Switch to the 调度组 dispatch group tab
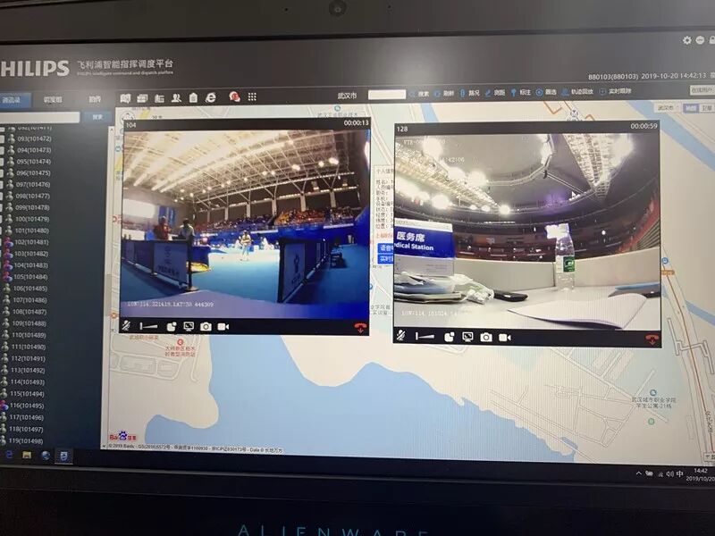715x536 pixels. 53,99
